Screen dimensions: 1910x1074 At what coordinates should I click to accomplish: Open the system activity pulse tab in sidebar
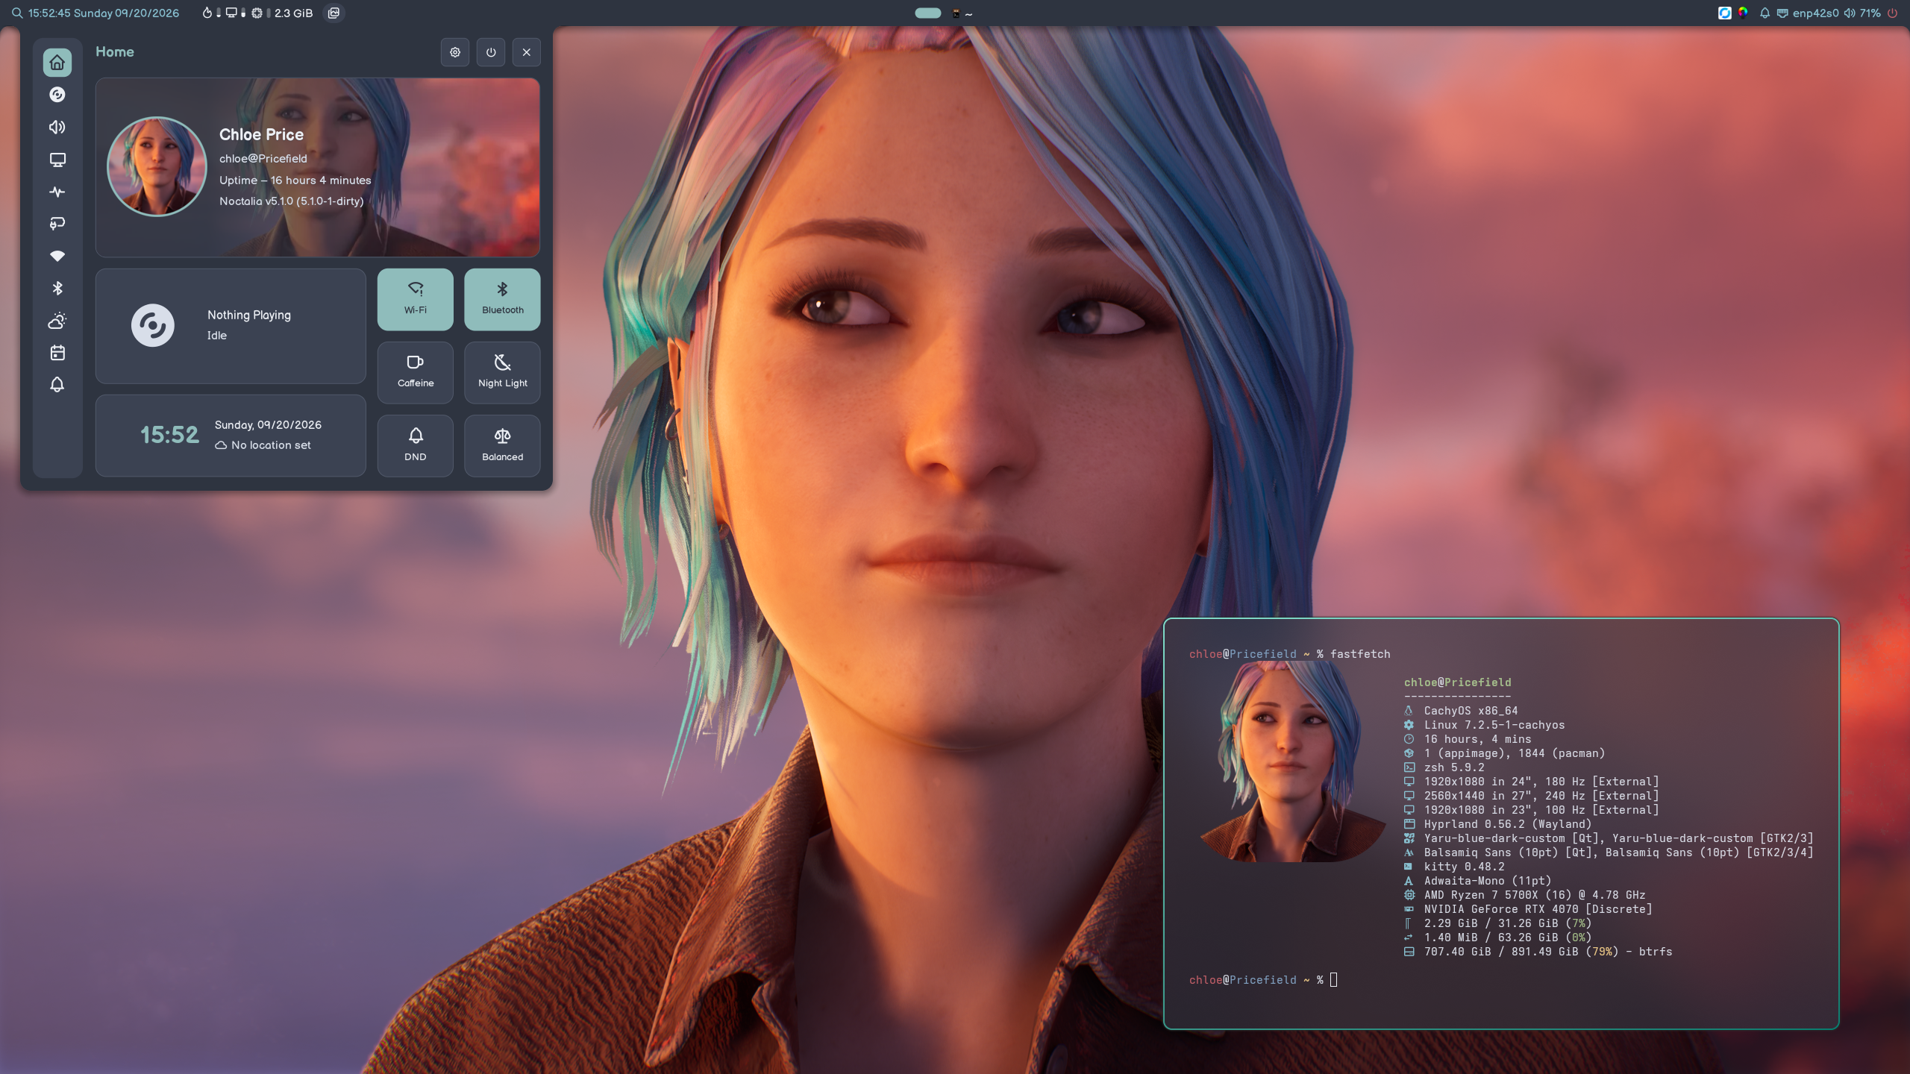point(57,192)
